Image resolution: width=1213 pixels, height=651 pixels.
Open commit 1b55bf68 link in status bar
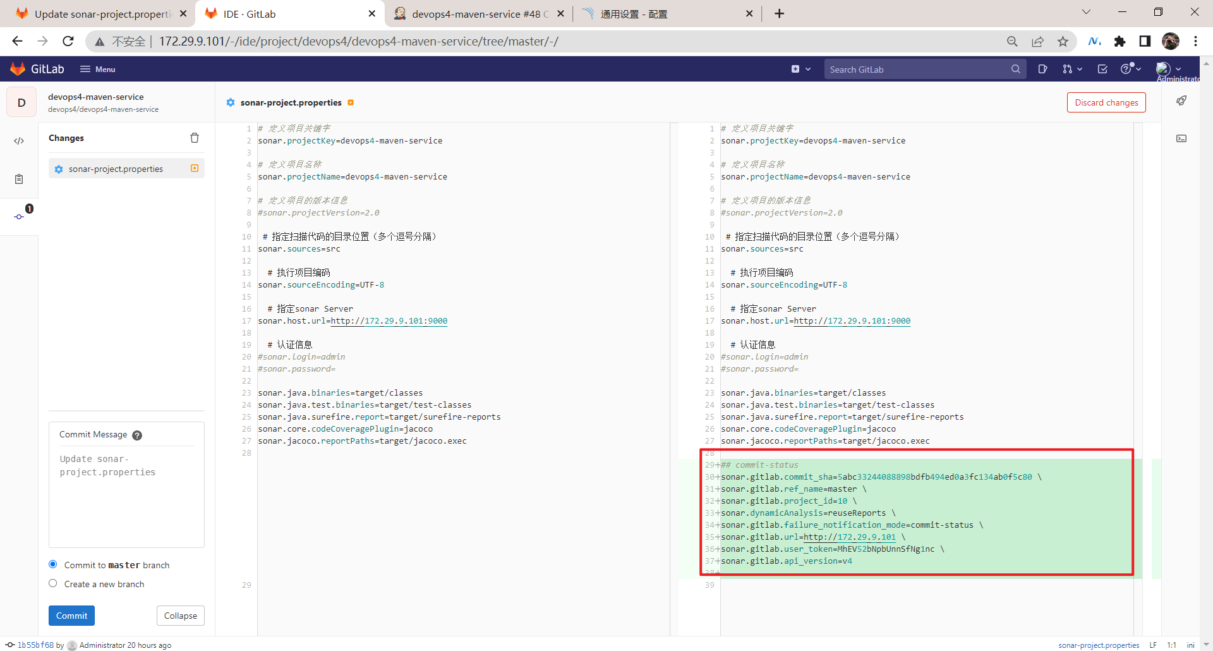(35, 645)
